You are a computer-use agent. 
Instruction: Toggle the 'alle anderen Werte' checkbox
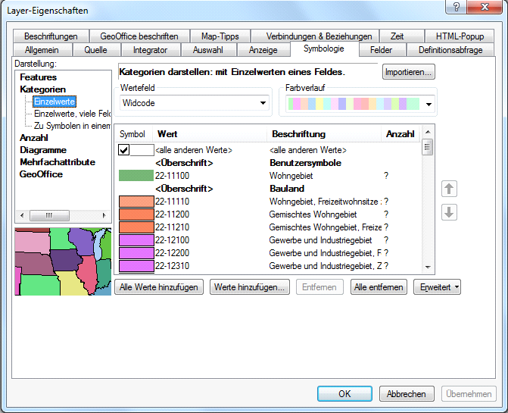coord(123,149)
